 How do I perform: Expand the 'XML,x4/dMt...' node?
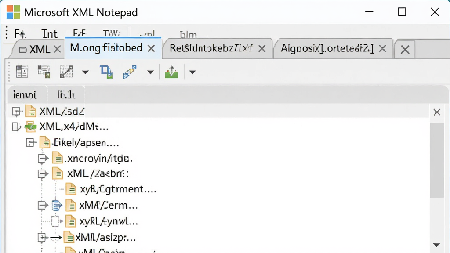point(16,126)
